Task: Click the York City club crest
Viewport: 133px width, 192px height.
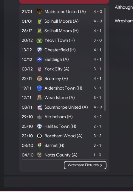Action: [x=39, y=69]
